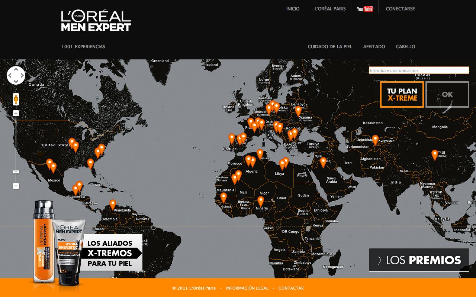The width and height of the screenshot is (476, 297).
Task: Open the L'ORÉAL PARIS link
Action: (330, 9)
